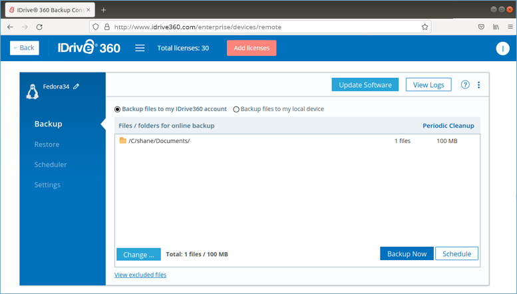The height and width of the screenshot is (294, 517).
Task: Maximize the browser window
Action: coord(502,9)
